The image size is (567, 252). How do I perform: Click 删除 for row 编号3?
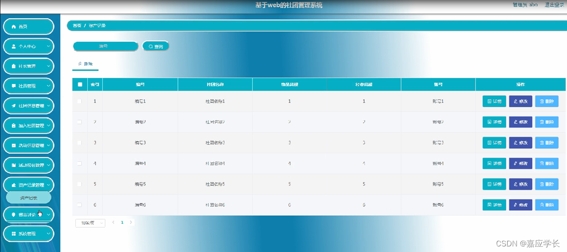(x=546, y=143)
